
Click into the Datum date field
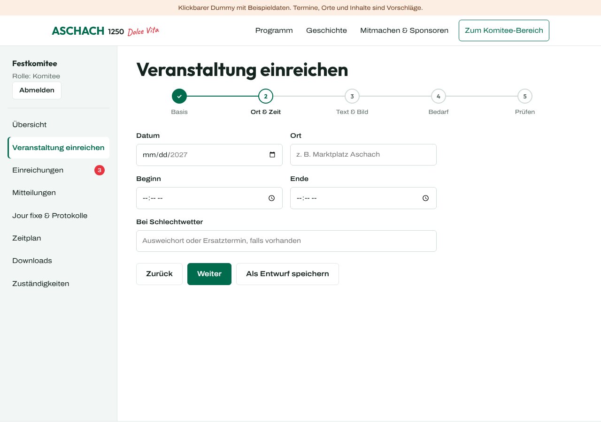[209, 155]
